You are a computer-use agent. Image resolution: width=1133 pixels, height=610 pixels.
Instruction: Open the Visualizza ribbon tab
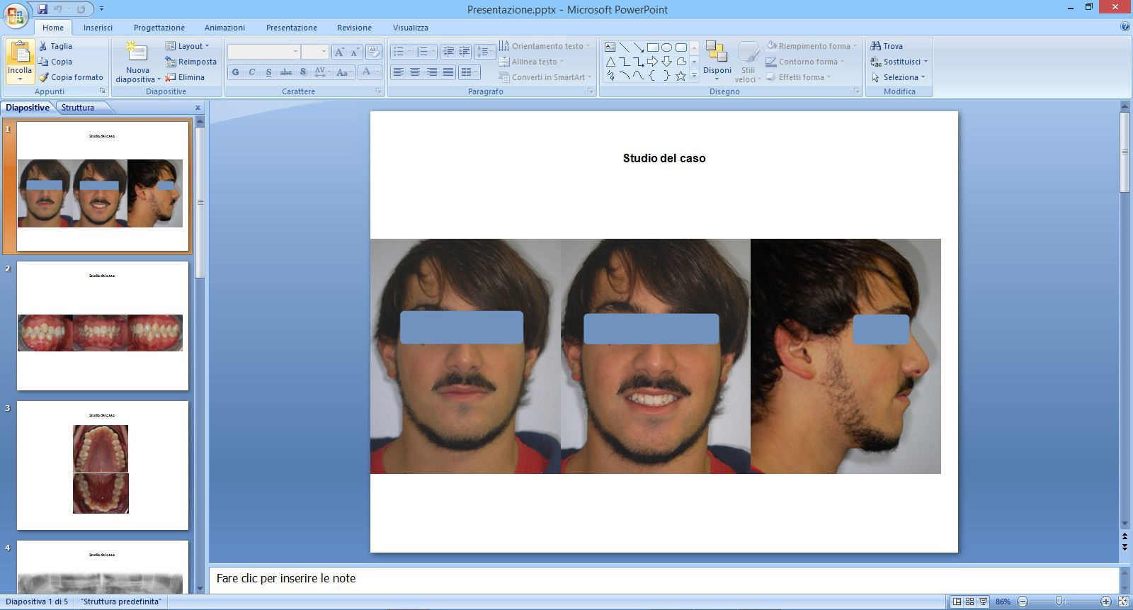[411, 28]
